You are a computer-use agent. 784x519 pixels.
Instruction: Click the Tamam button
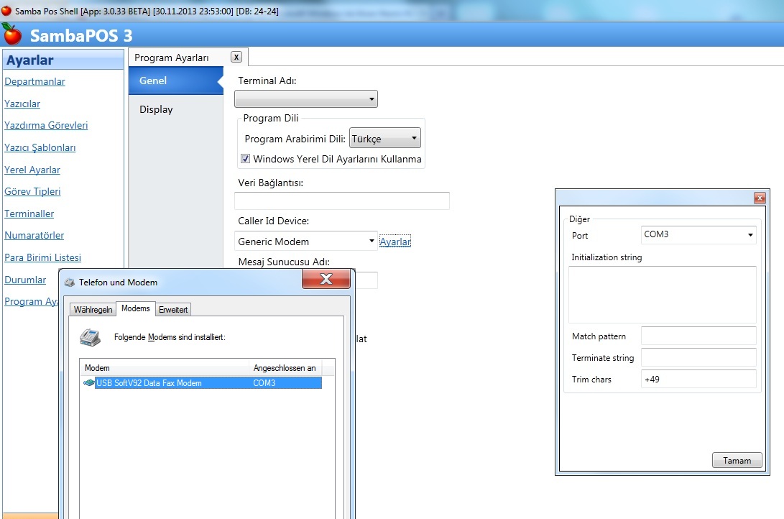click(x=737, y=461)
